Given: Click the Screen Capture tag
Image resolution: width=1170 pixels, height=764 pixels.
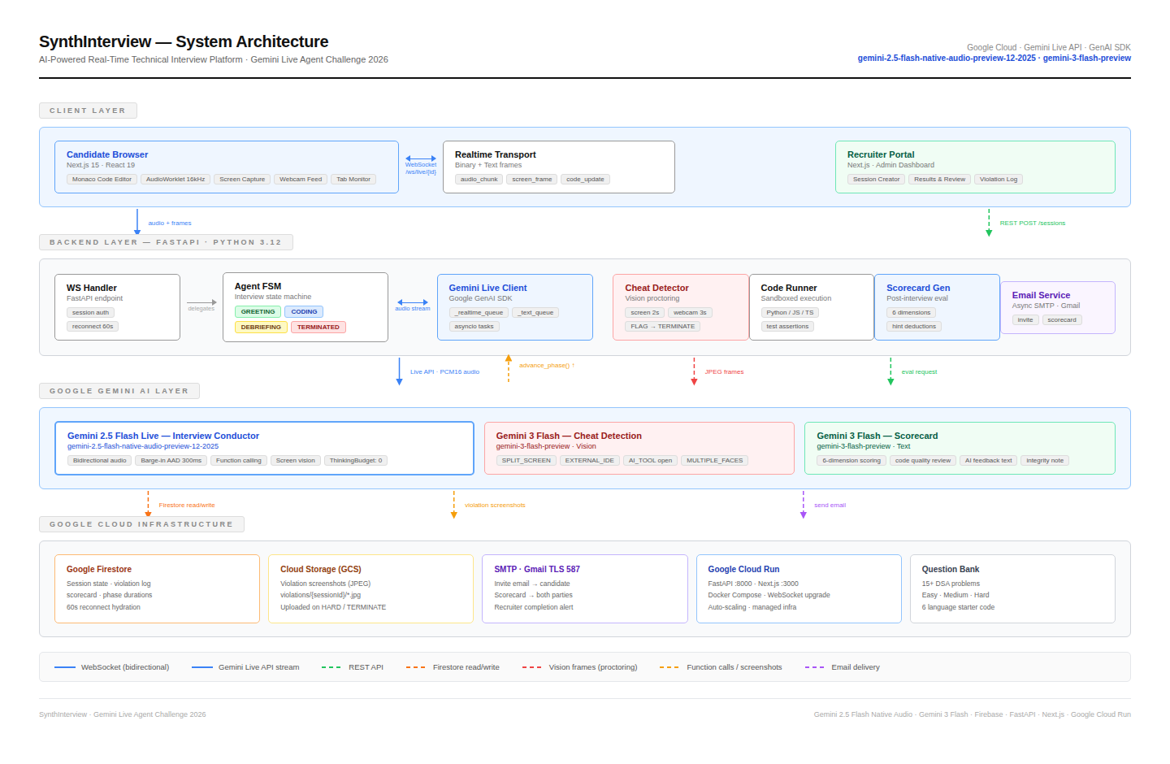Looking at the screenshot, I should click(242, 179).
